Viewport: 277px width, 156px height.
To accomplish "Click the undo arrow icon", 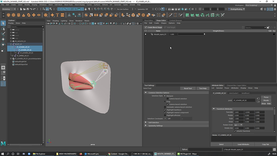I will pyautogui.click(x=31, y=9).
